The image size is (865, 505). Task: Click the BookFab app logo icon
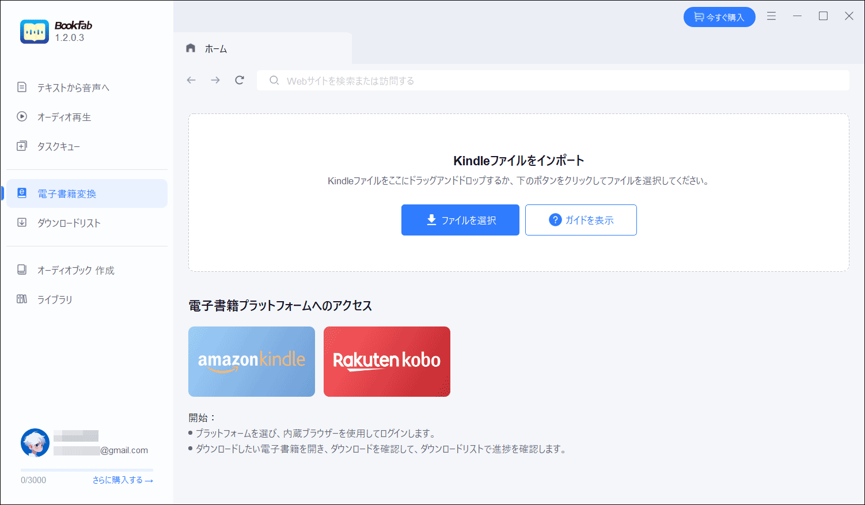click(35, 32)
